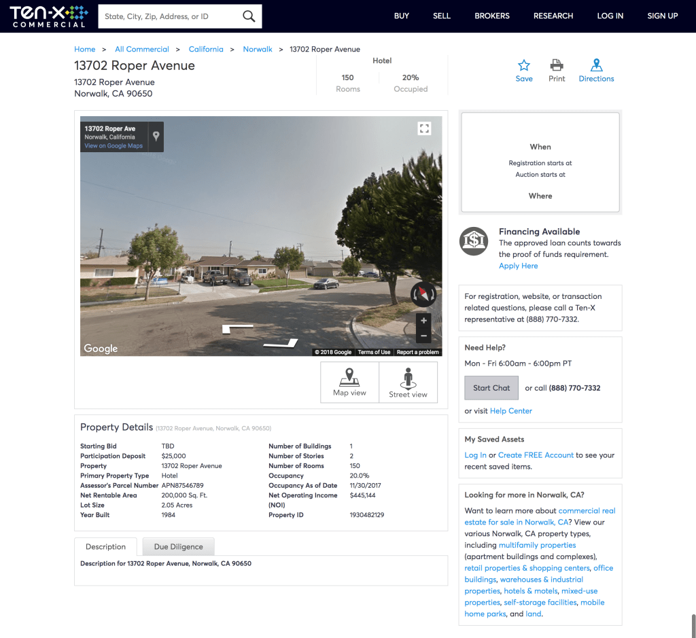Open Directions via the map pin icon
Viewport: 696px width, 638px height.
[596, 66]
